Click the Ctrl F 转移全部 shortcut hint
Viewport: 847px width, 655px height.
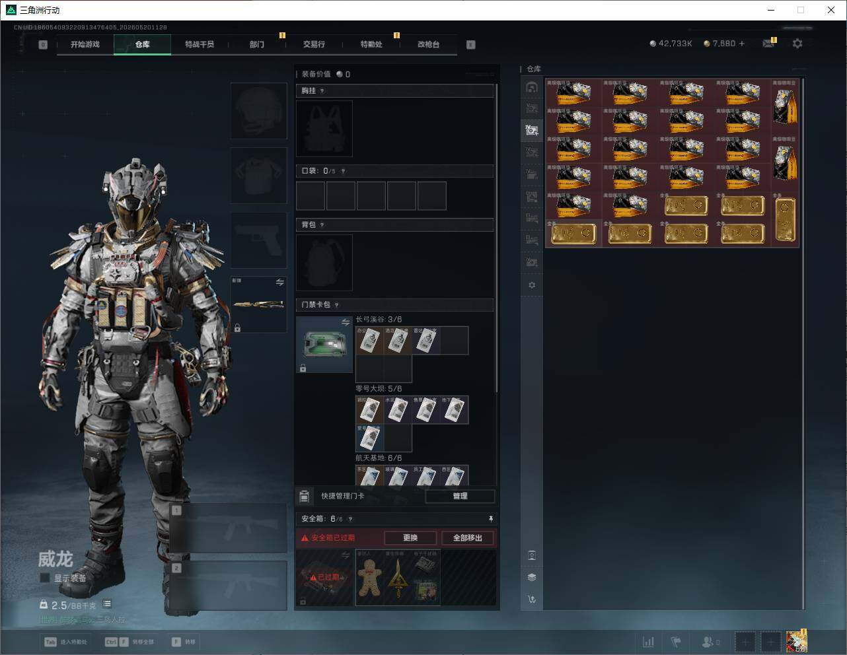pyautogui.click(x=129, y=642)
